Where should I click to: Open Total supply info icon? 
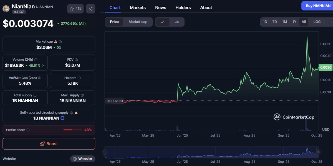coord(35,95)
